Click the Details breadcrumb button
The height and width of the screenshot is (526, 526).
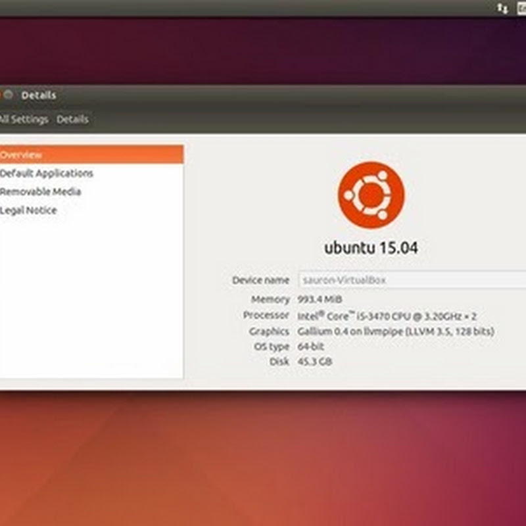[72, 119]
